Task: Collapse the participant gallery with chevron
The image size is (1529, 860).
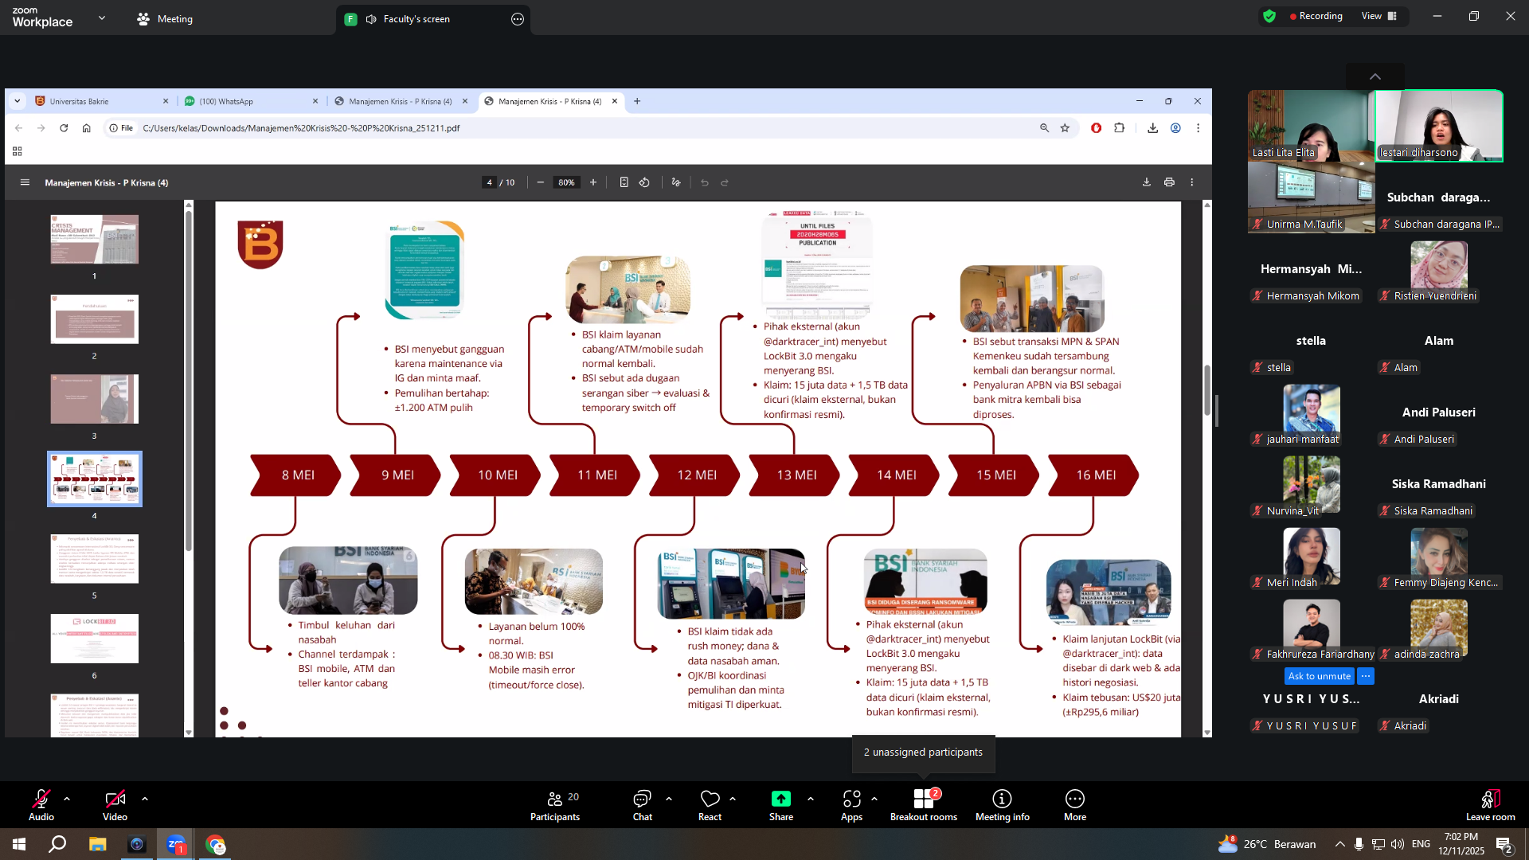Action: point(1375,76)
